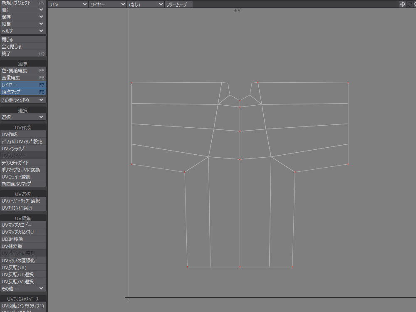
Task: Click the テクスチャガイド button
Action: (x=23, y=163)
